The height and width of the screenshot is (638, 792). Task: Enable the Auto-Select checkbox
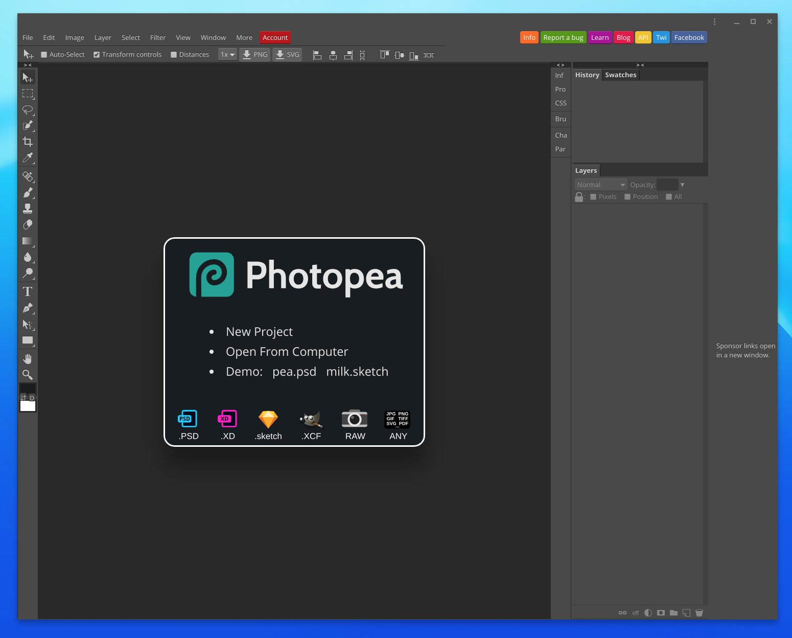(44, 55)
